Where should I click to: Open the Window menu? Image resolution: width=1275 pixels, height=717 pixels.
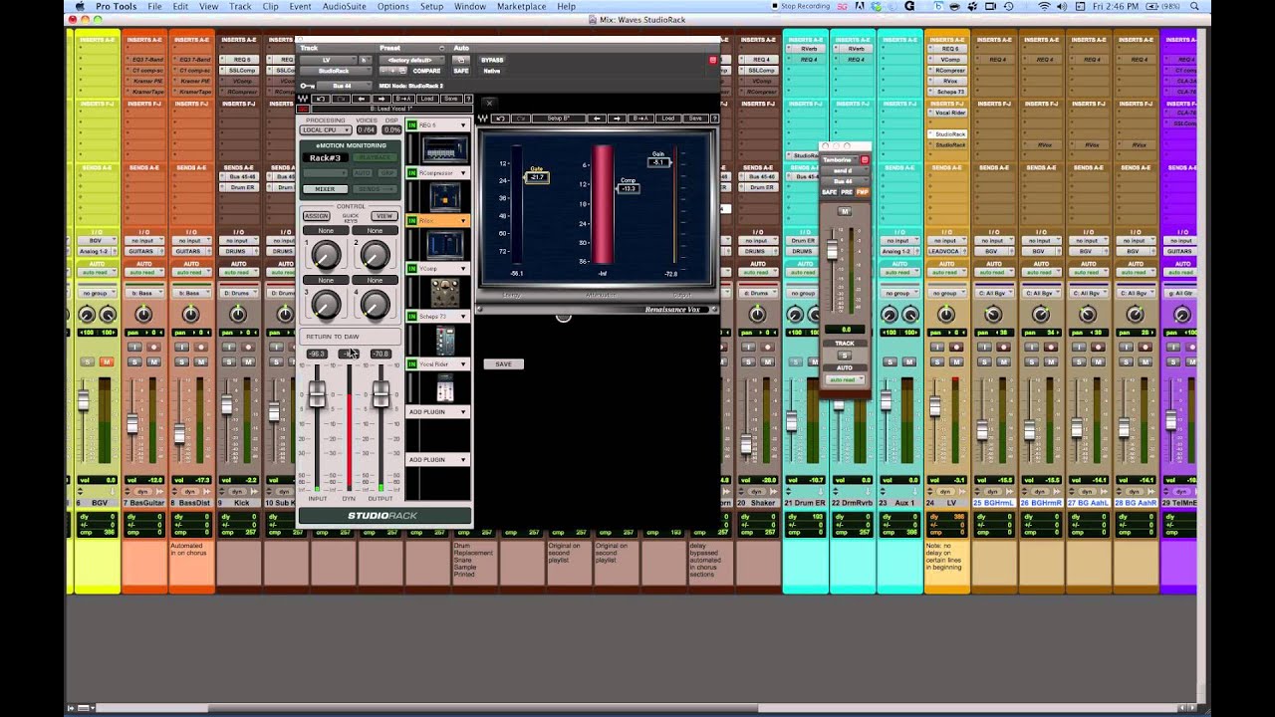[470, 6]
